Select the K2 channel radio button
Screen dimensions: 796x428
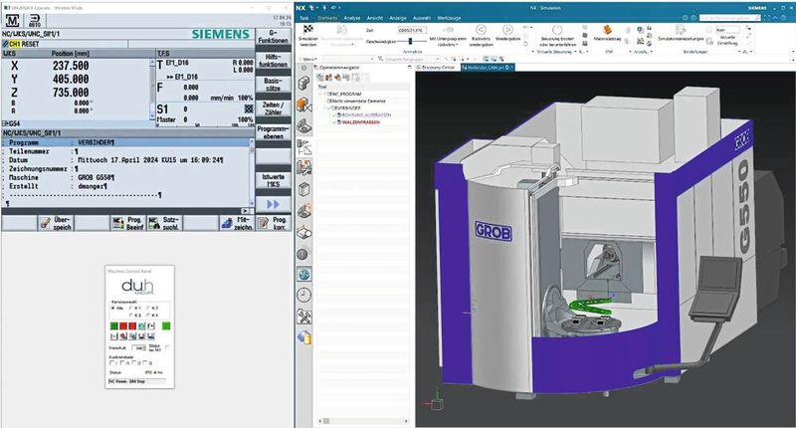148,308
